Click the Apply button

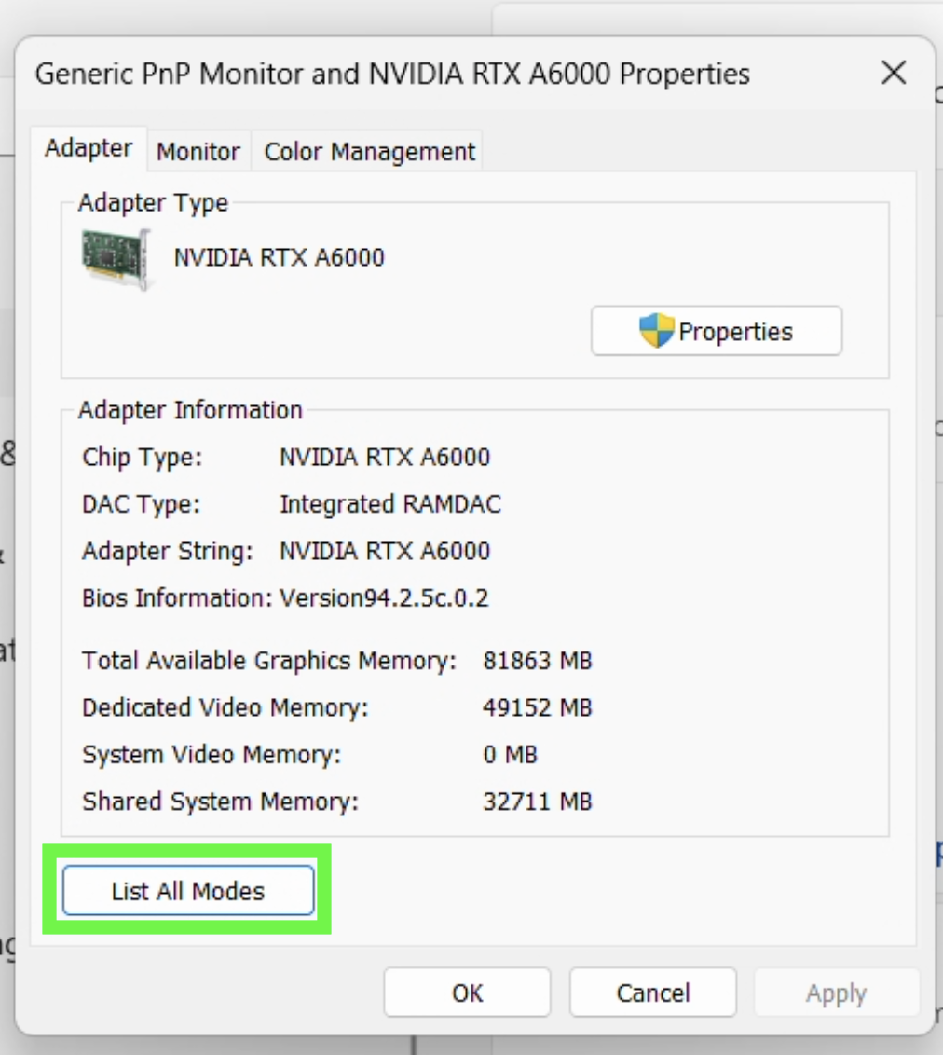[x=836, y=993]
